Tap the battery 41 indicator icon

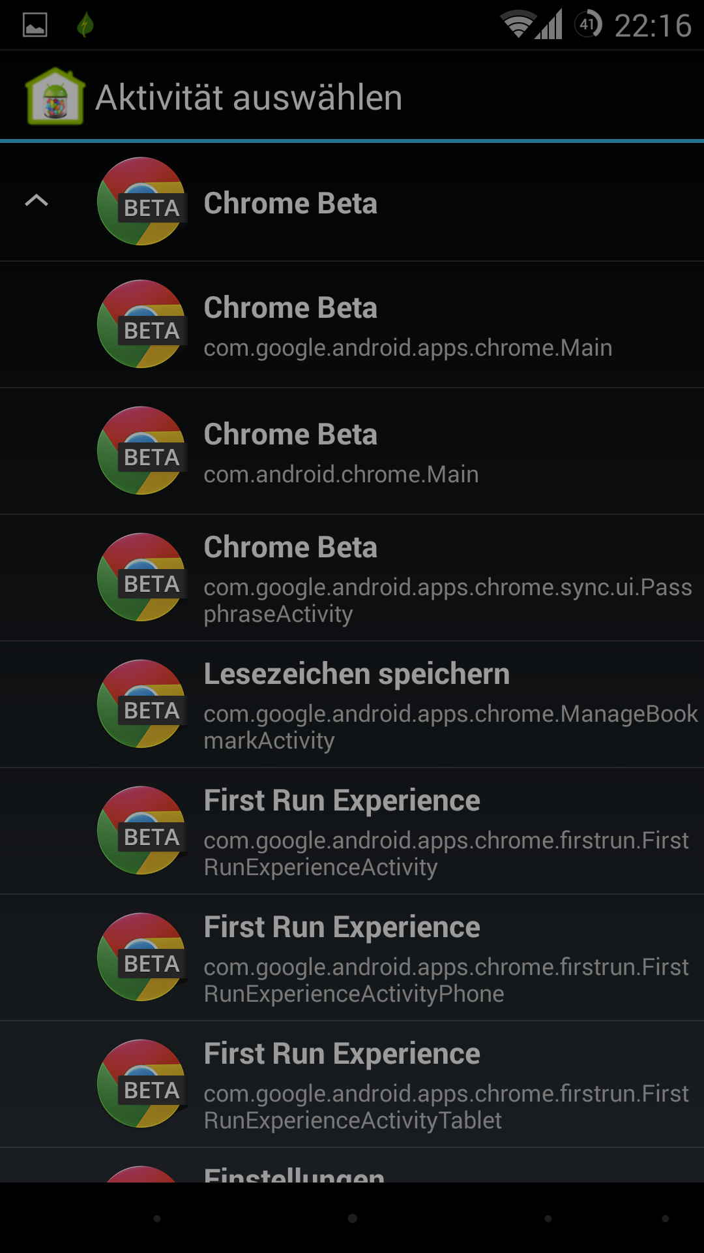click(x=588, y=25)
